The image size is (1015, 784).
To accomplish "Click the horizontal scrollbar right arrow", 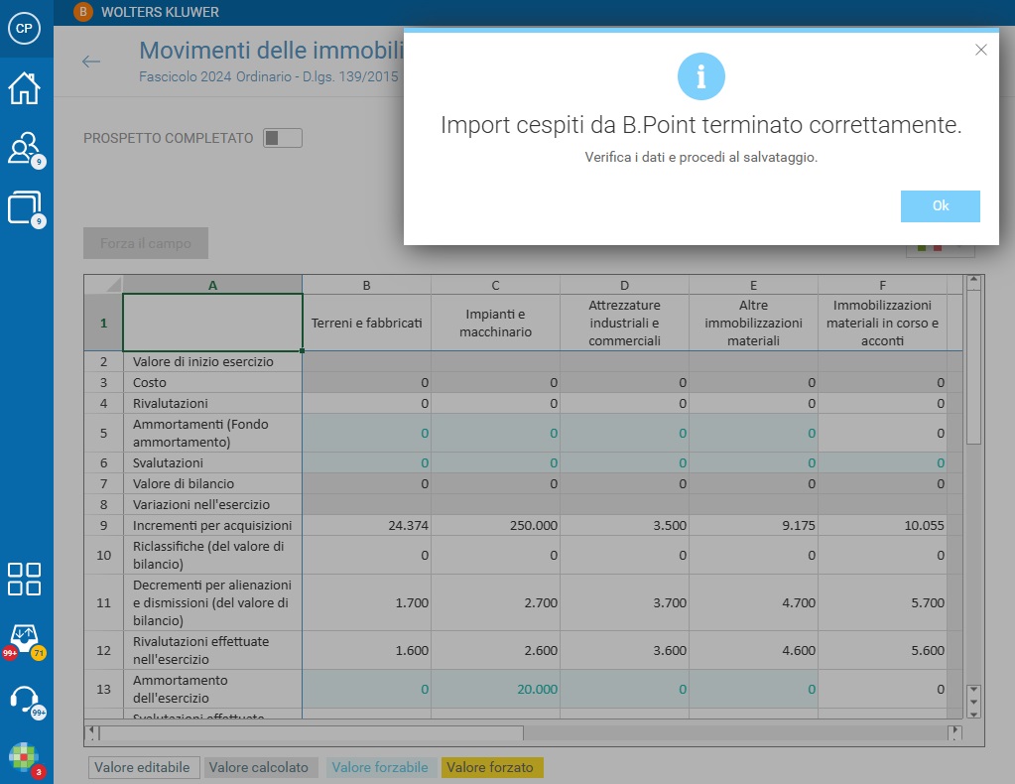I will tap(954, 732).
